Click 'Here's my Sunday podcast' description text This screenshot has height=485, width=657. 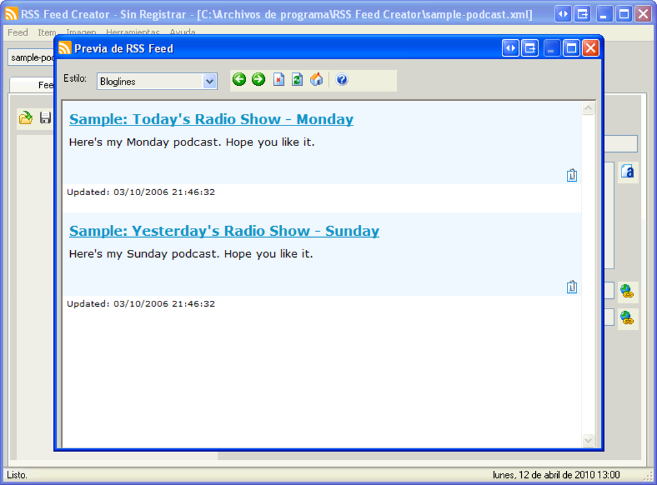tap(191, 254)
